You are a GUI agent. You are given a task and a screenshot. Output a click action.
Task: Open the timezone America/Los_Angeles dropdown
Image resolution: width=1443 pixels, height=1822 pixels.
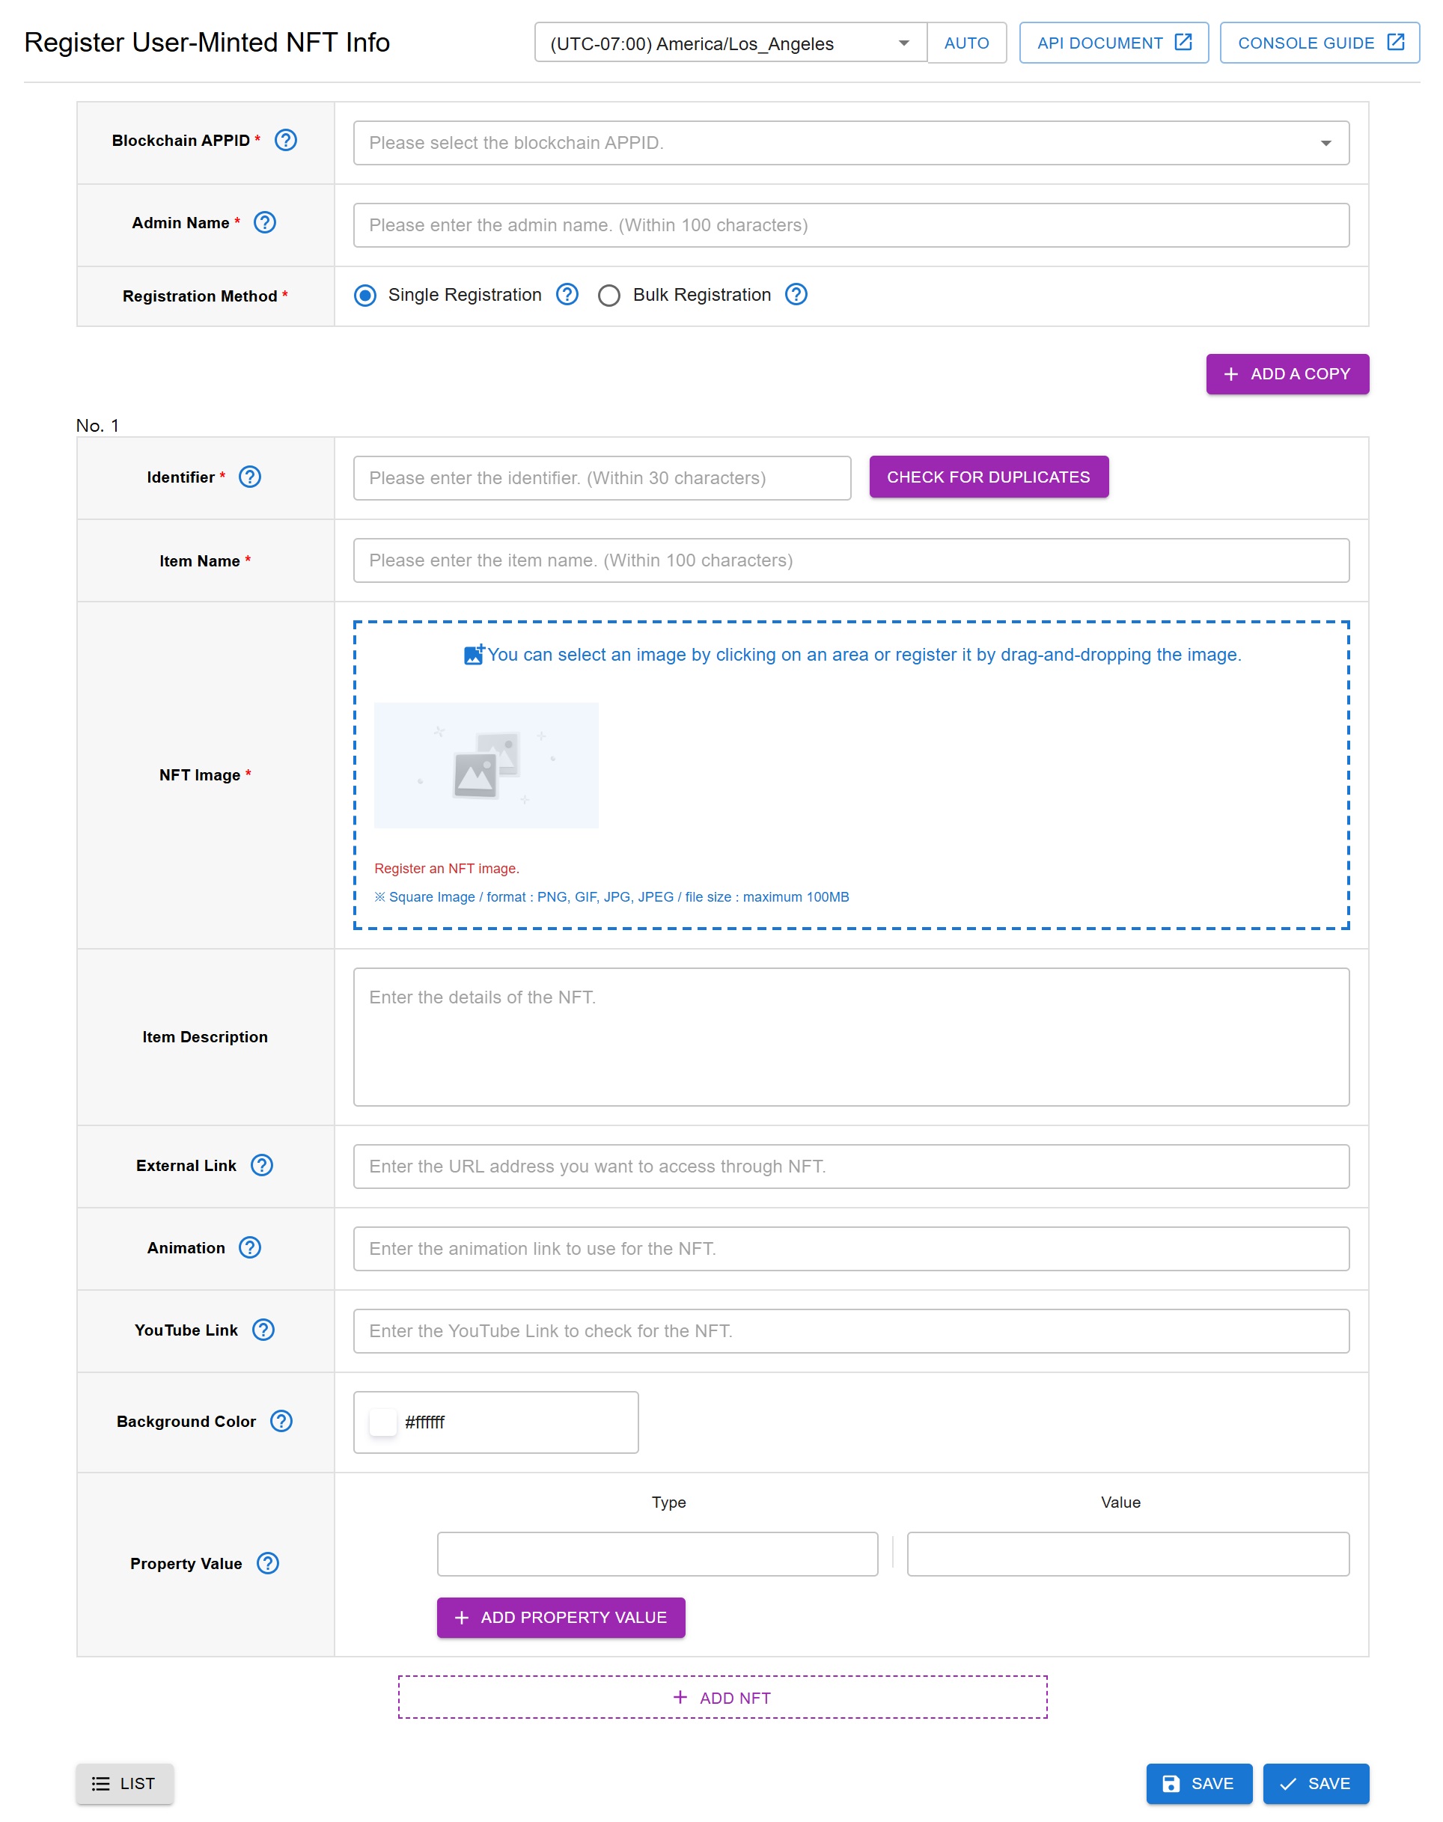[730, 43]
